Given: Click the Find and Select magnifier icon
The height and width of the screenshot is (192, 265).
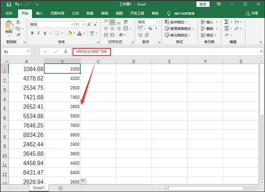Looking at the screenshot, I should 237,28.
